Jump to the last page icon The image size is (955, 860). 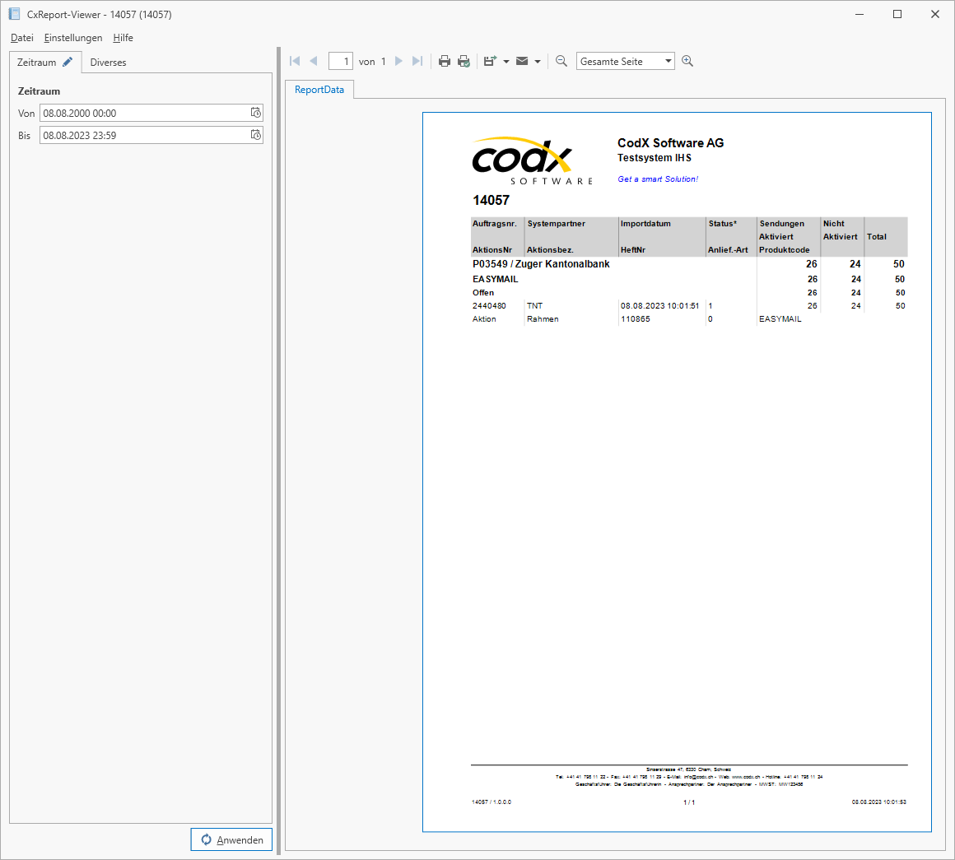click(417, 60)
